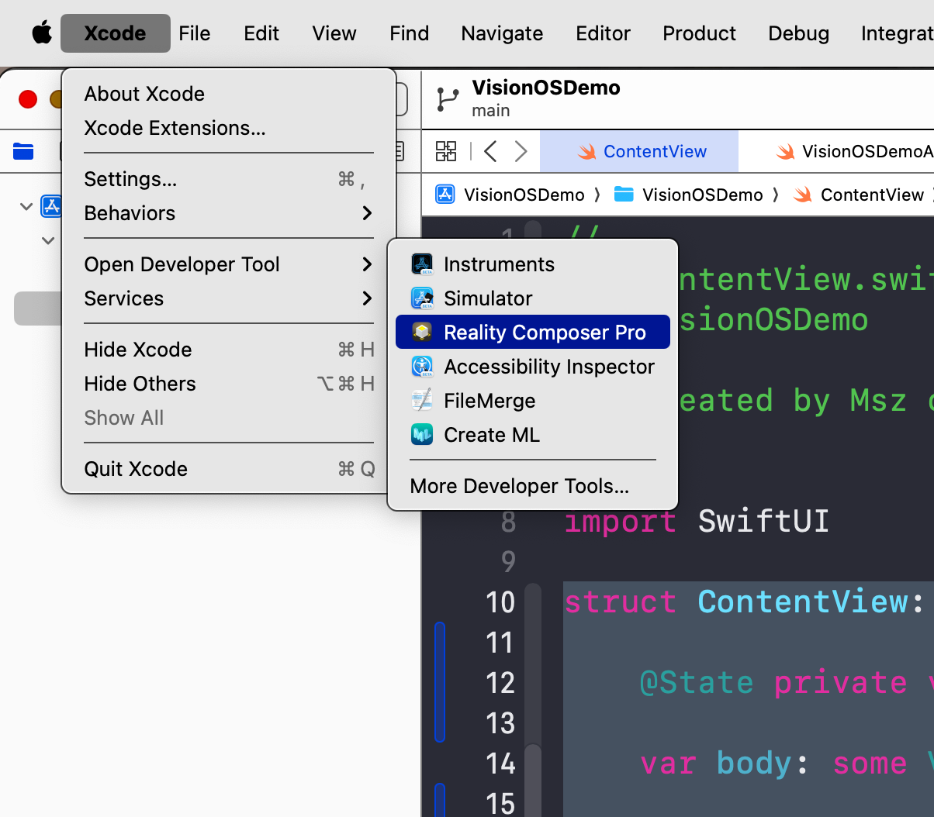
Task: Open the Debug menu
Action: click(x=798, y=33)
